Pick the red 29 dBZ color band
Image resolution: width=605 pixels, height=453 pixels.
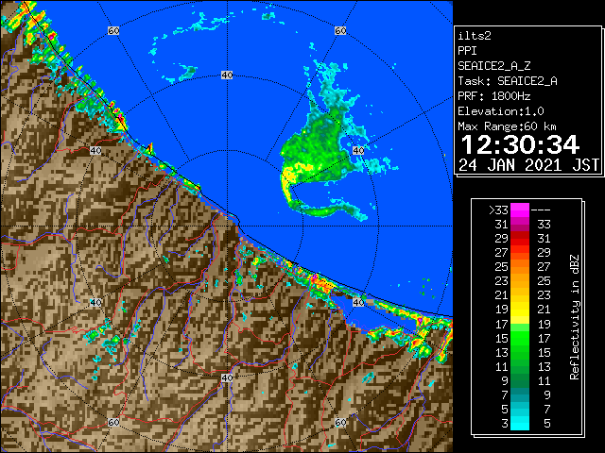point(520,239)
